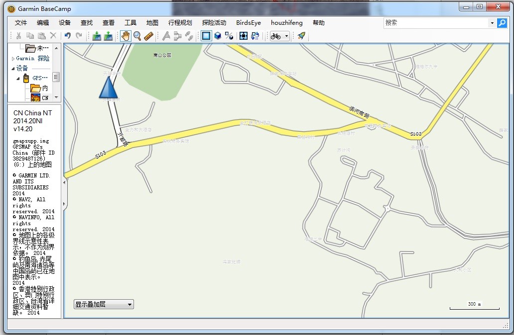Screen dimensions: 514x335
Task: Click the Paste clipboard icon
Action: click(x=42, y=36)
